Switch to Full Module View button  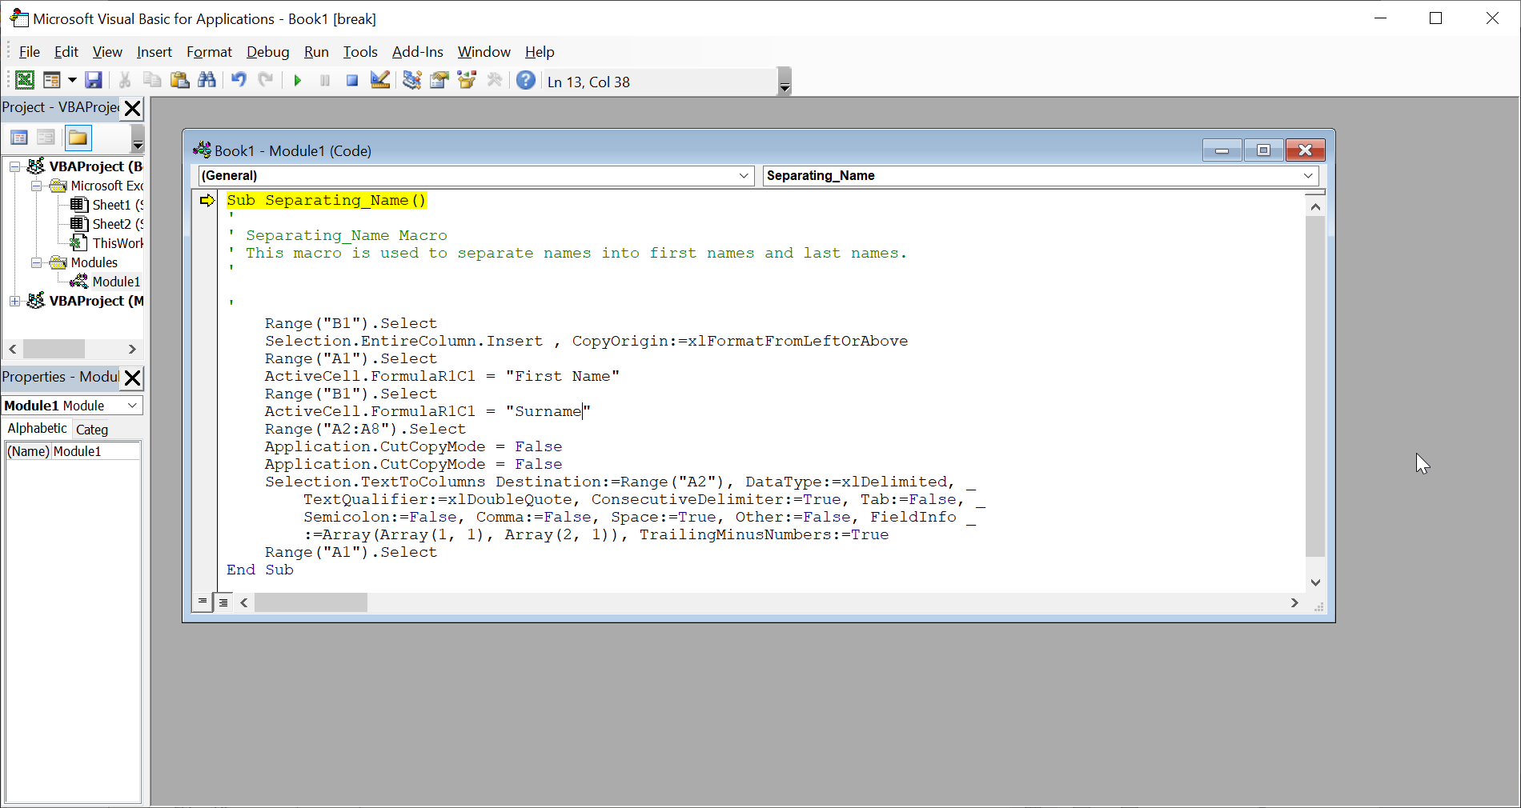[223, 602]
